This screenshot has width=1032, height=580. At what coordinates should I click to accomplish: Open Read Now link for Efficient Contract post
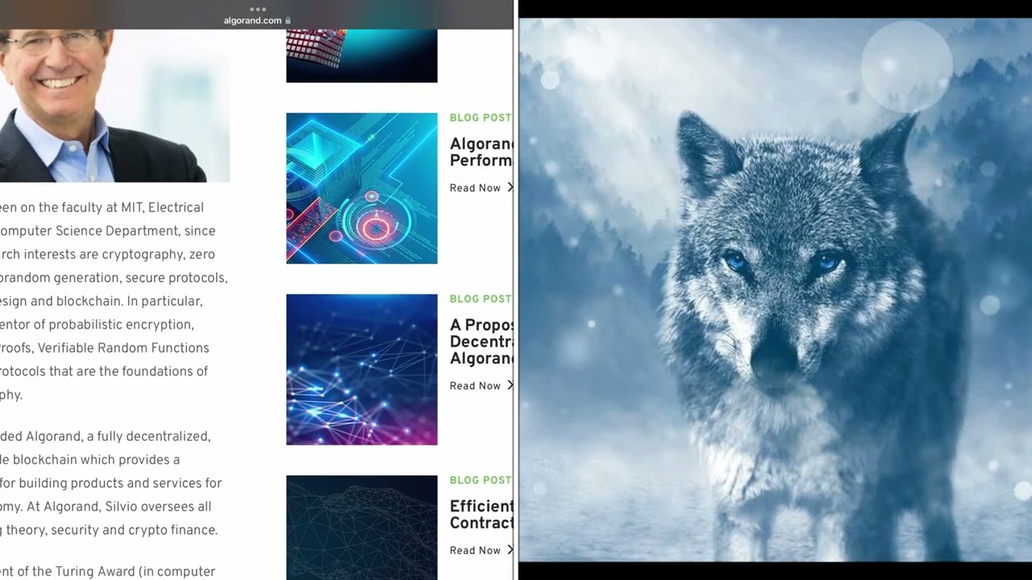click(481, 550)
